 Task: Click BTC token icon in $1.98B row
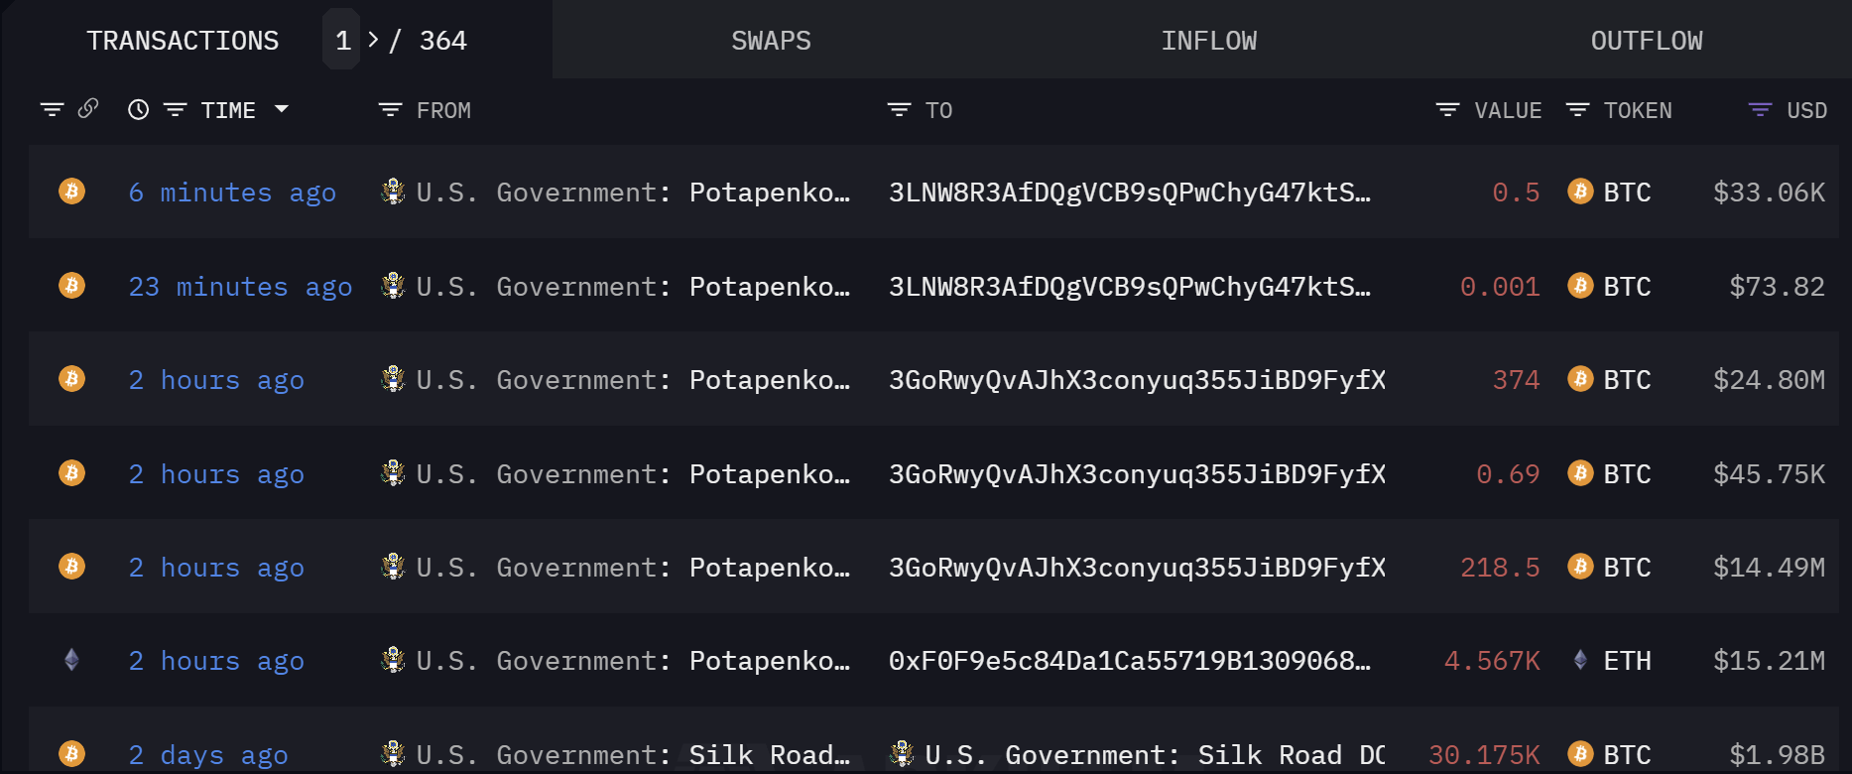1580,753
